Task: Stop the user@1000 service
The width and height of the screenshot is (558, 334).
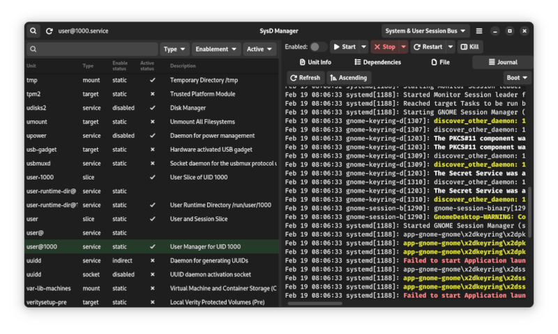Action: [x=384, y=47]
